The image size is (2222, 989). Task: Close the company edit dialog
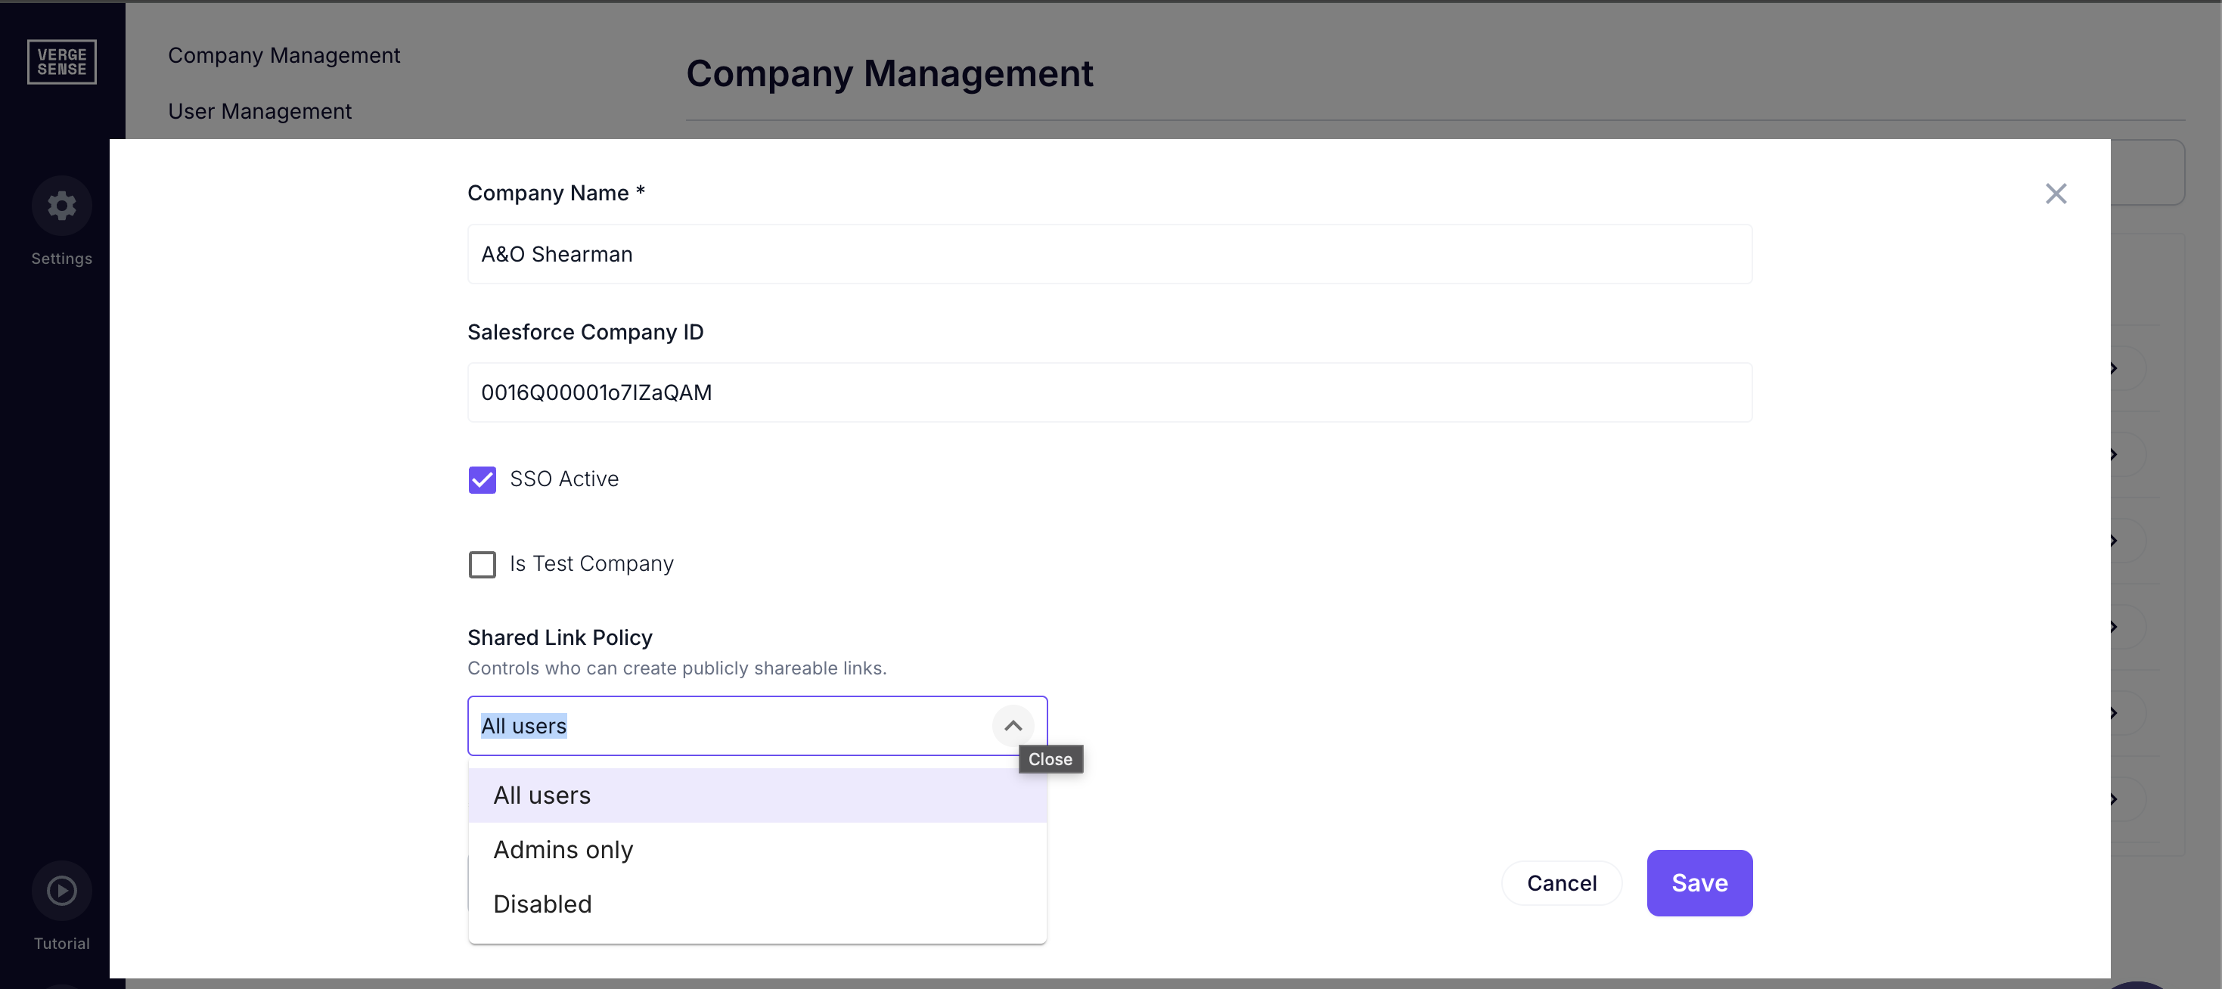(2056, 193)
